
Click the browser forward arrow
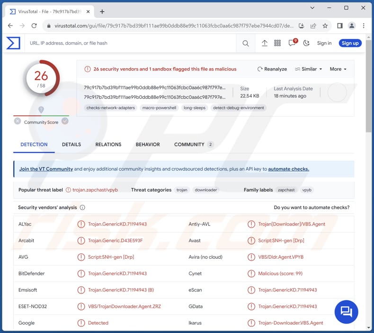[22, 26]
